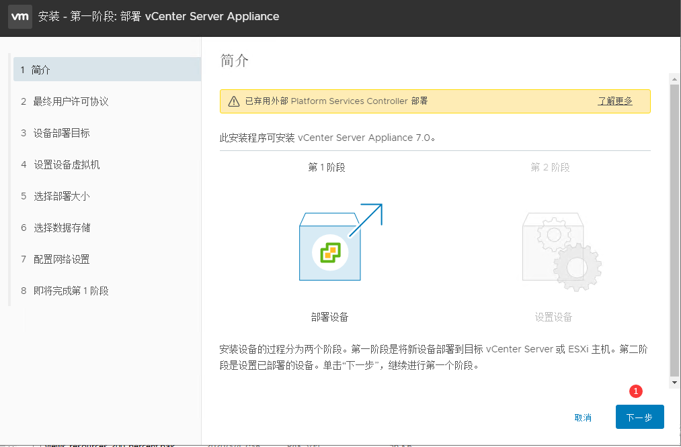The height and width of the screenshot is (447, 681).
Task: Click the VMware vm logo icon
Action: 19,17
